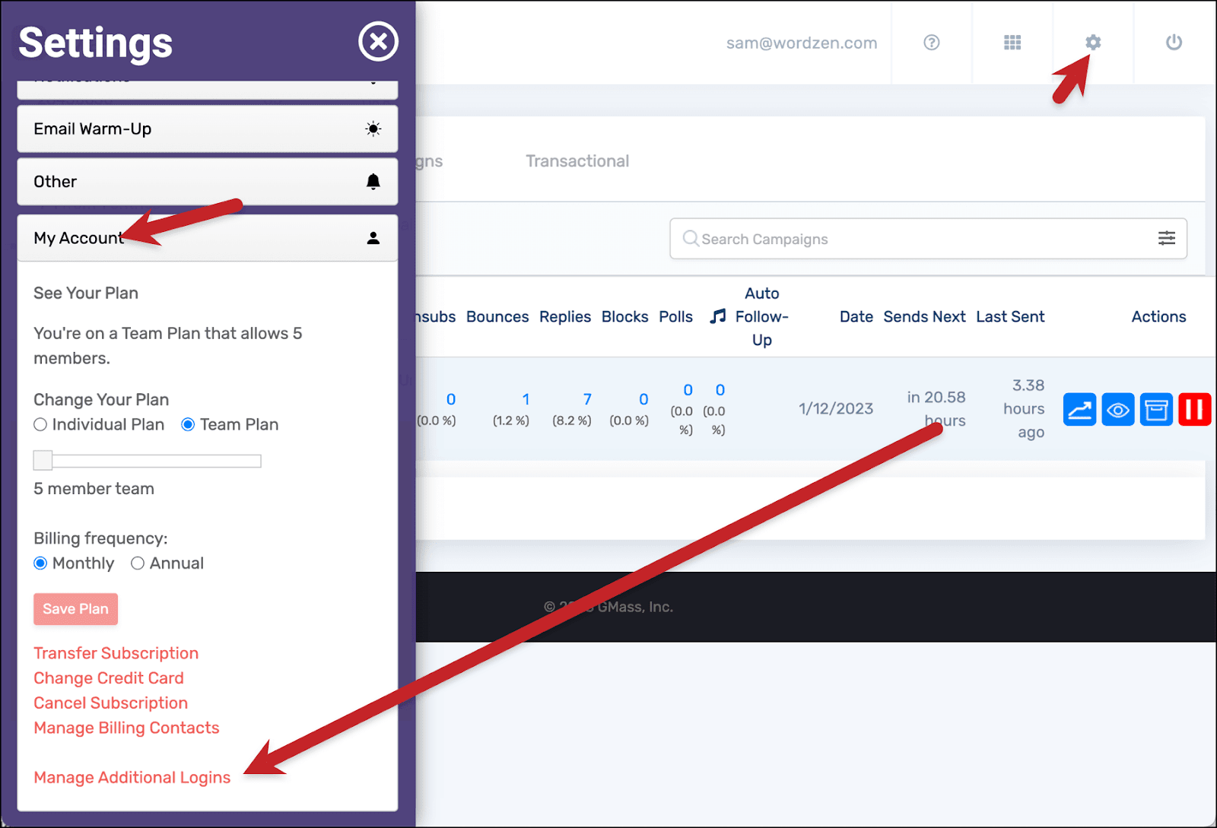
Task: Sort by the Sends Next column header
Action: 924,316
